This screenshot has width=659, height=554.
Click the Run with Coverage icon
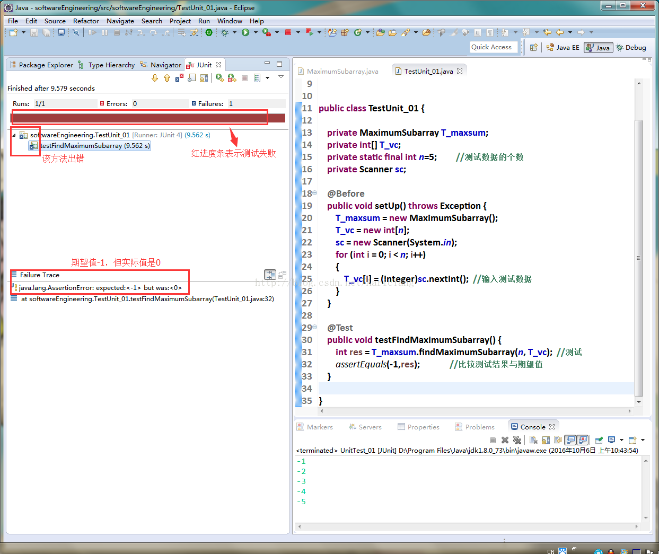click(x=267, y=32)
